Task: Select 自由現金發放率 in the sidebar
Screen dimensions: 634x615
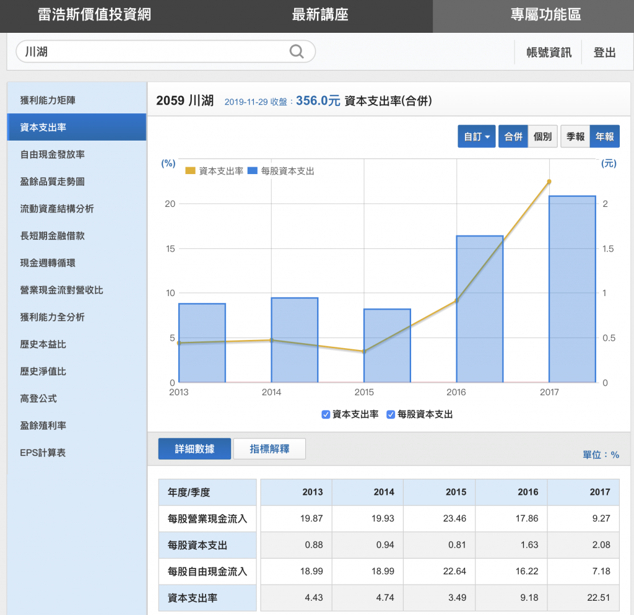Action: click(53, 154)
